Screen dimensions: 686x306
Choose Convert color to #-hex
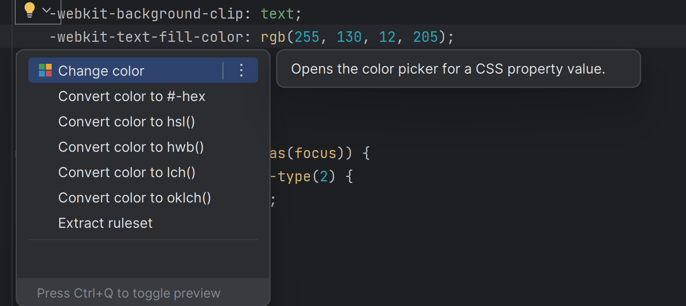point(131,96)
